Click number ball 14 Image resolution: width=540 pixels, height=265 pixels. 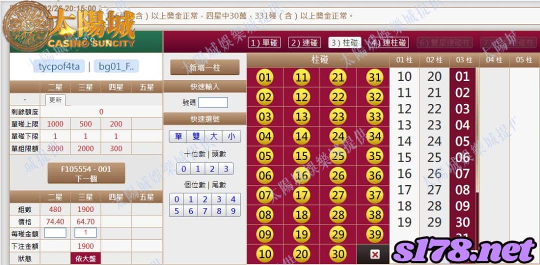tap(301, 136)
